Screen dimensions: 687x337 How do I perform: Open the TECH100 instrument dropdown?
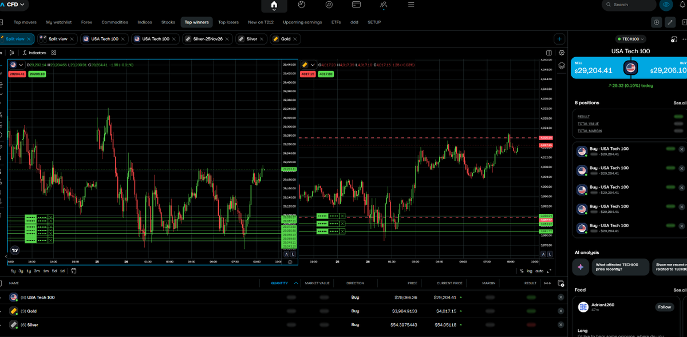click(630, 39)
